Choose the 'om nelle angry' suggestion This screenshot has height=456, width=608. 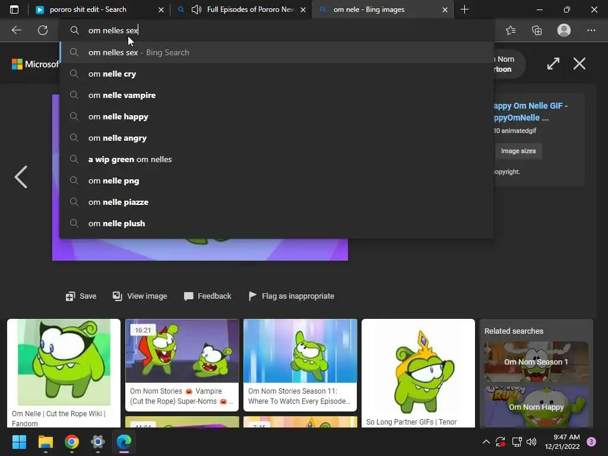click(x=277, y=138)
